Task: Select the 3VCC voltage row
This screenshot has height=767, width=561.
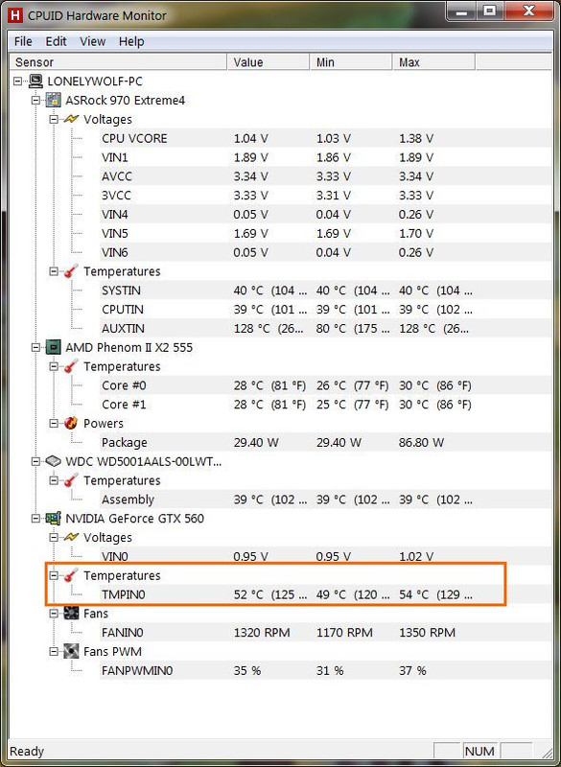Action: pyautogui.click(x=324, y=196)
